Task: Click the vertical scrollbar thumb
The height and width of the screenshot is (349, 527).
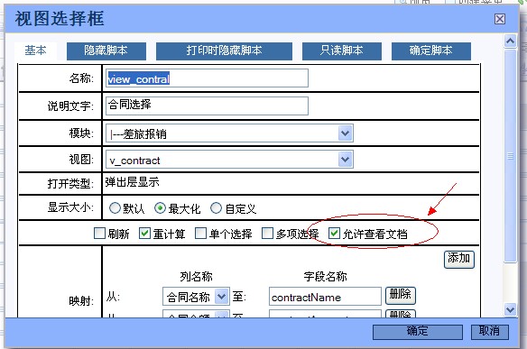Action: tap(510, 156)
